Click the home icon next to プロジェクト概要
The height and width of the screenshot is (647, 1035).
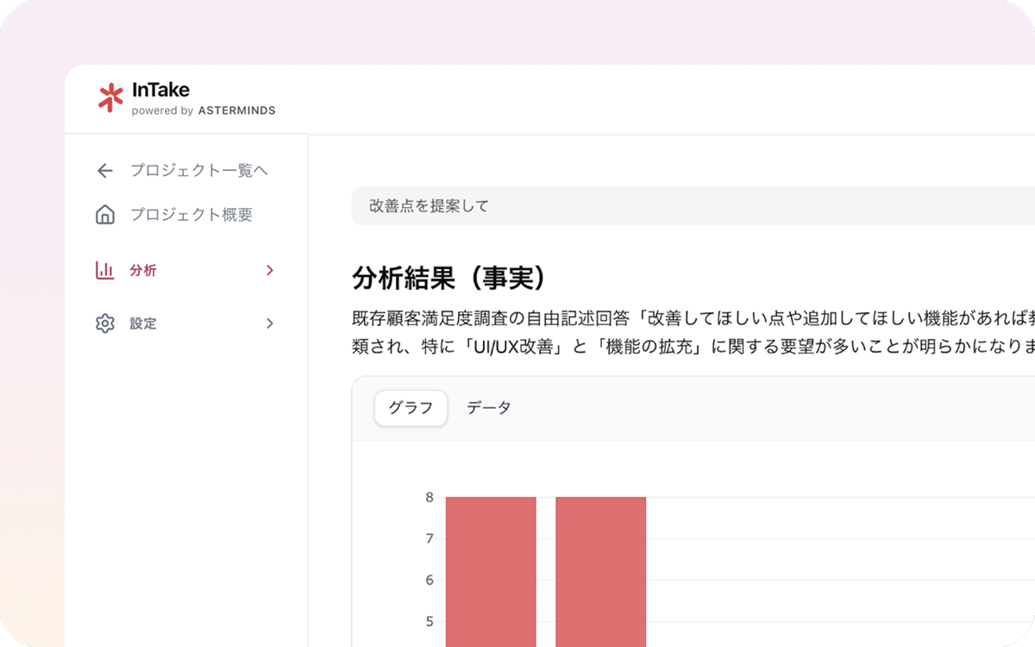(x=104, y=215)
